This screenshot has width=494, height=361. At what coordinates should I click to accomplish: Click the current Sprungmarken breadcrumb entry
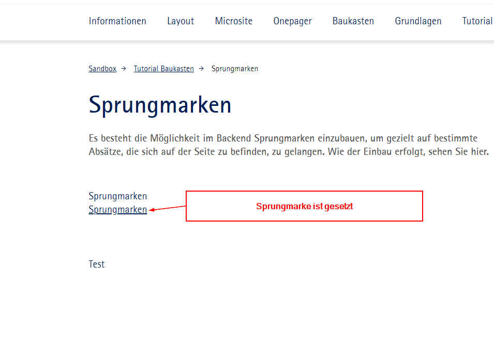235,69
